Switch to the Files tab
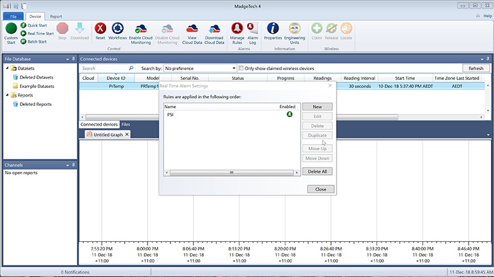494x277 pixels. 125,124
